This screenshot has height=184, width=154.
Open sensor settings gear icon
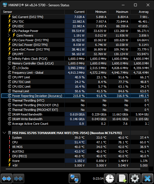135,179
